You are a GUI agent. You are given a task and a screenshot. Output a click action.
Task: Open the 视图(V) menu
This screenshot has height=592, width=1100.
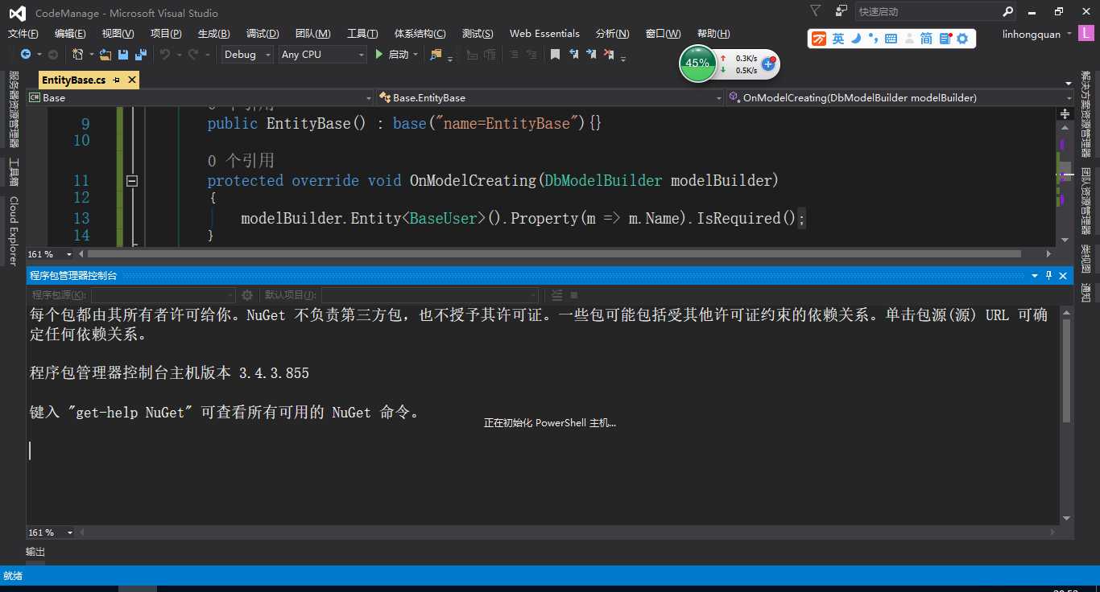pos(118,33)
